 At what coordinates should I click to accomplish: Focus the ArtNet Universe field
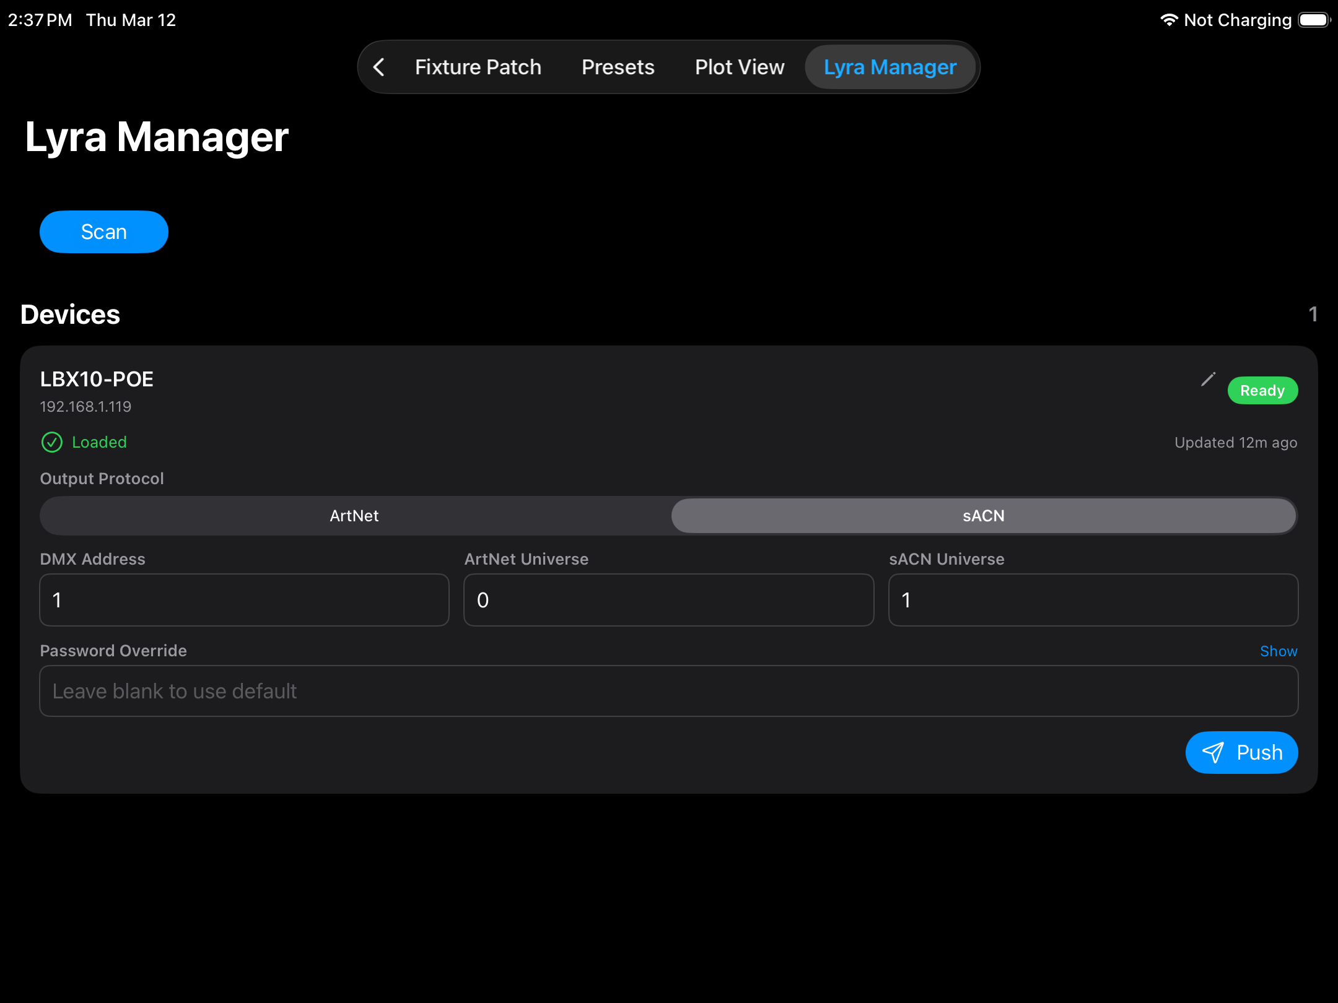click(669, 600)
